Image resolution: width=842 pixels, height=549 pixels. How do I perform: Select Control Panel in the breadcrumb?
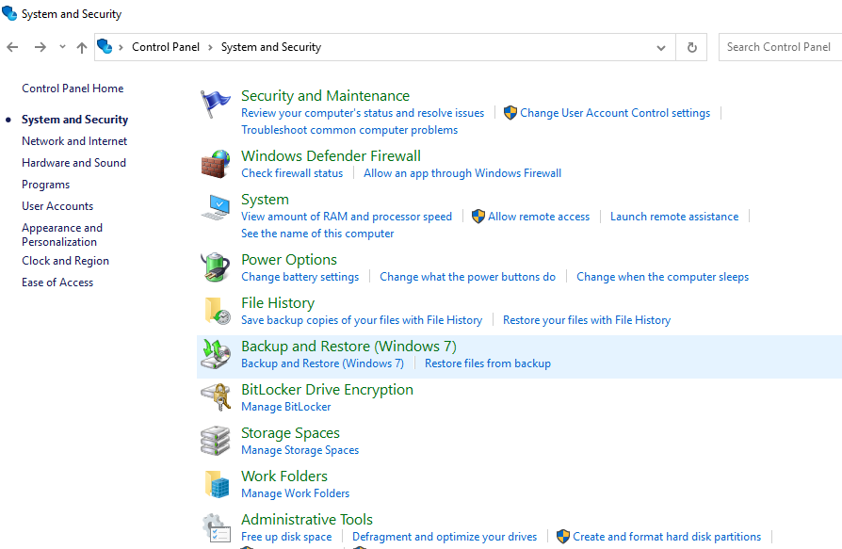pyautogui.click(x=166, y=47)
